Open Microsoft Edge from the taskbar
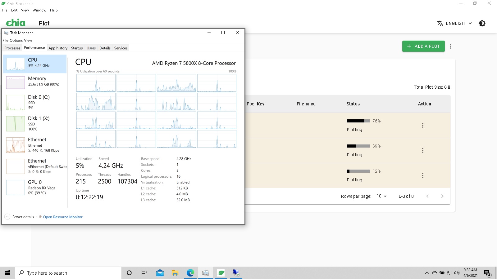 [190, 273]
